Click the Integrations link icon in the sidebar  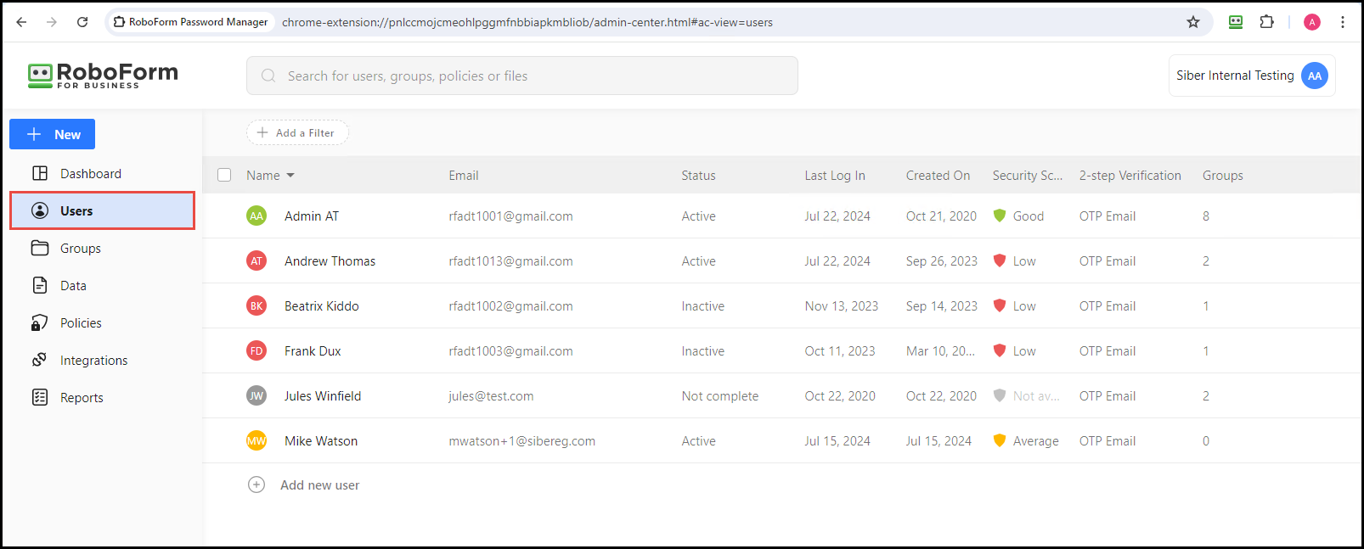40,361
